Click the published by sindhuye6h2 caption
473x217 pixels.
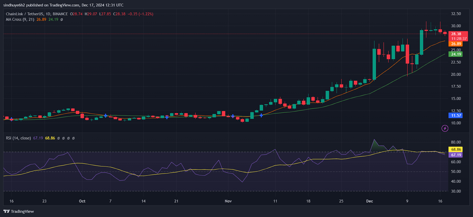pyautogui.click(x=63, y=5)
